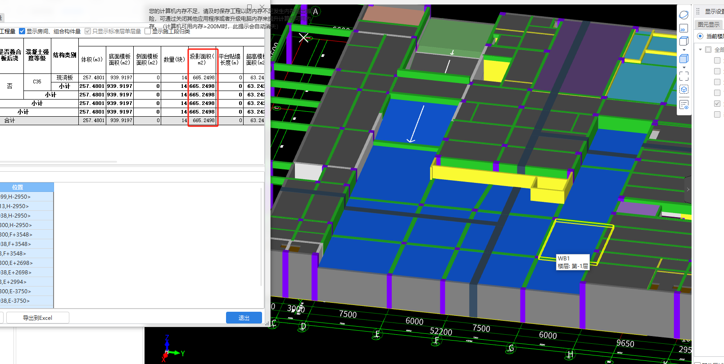Uncheck the ticked checkbox in display tree
Viewport: 724px width, 364px height.
717,104
